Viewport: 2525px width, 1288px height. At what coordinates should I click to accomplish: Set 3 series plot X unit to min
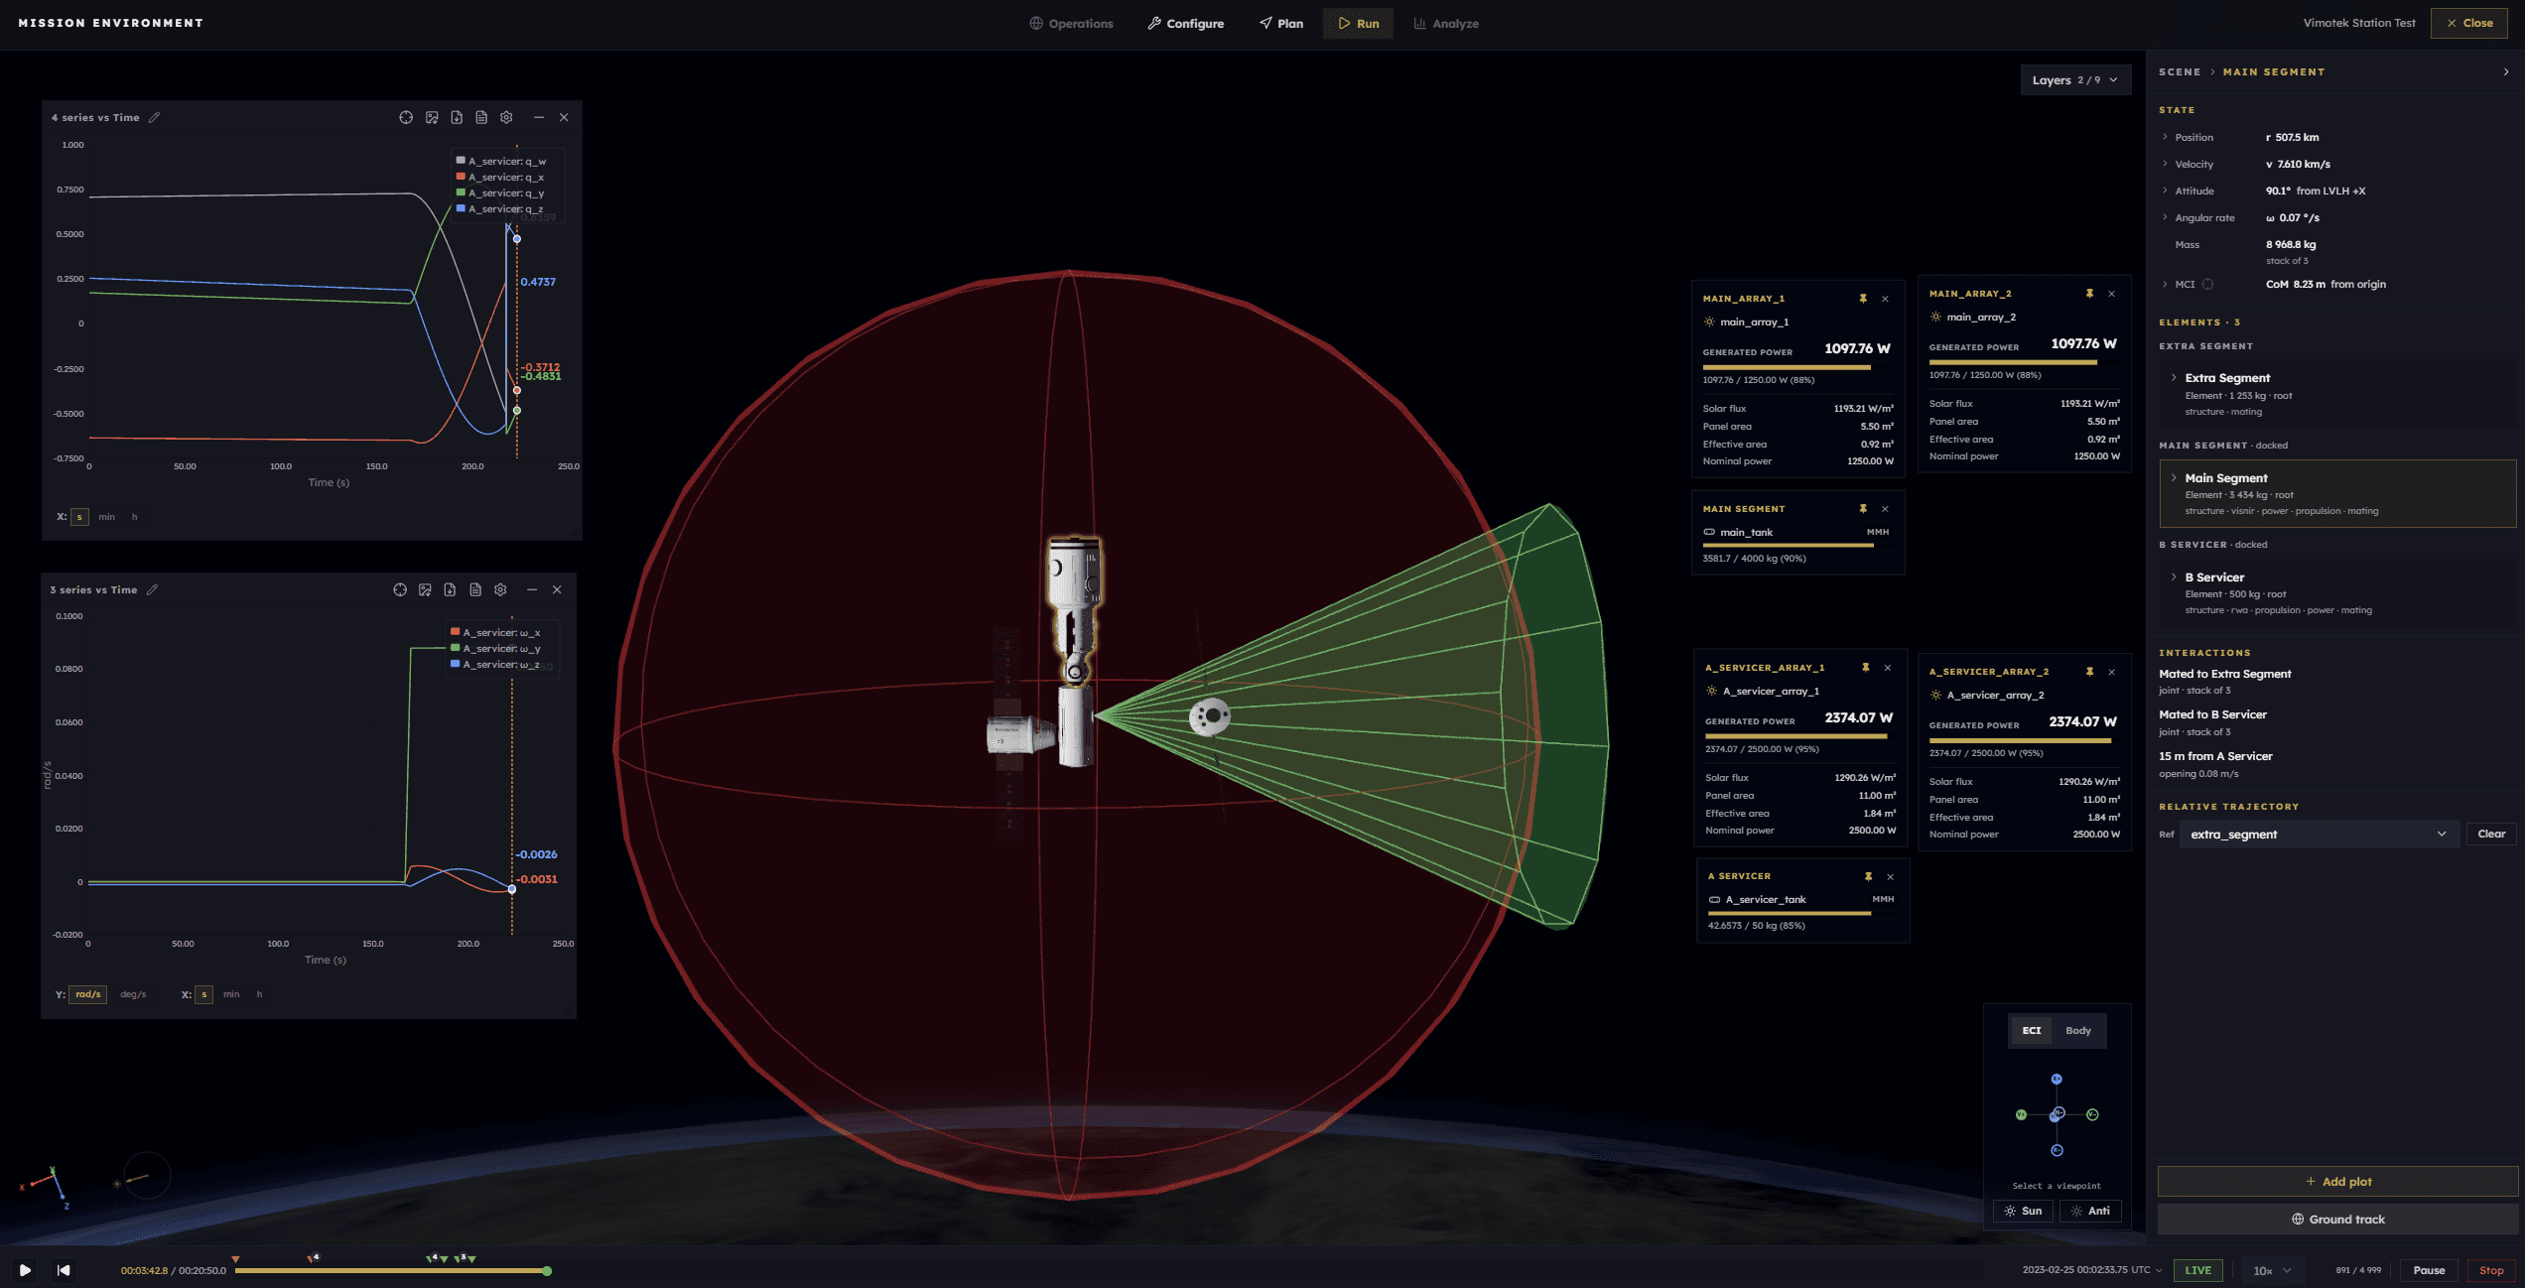point(231,994)
